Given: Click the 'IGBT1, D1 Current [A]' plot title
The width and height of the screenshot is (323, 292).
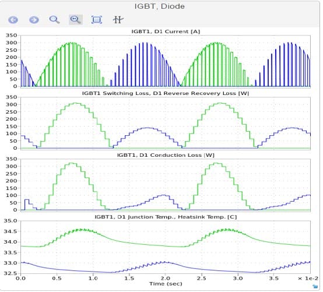Looking at the screenshot, I should pyautogui.click(x=166, y=31).
